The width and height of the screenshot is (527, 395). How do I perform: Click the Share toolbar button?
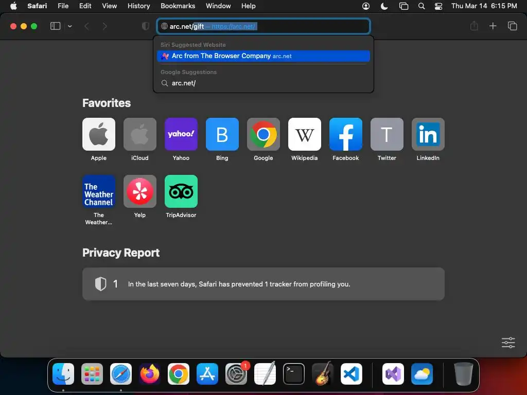tap(474, 26)
